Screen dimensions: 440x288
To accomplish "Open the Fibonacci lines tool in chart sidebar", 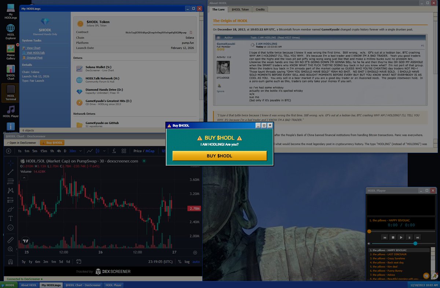I will tap(10, 181).
